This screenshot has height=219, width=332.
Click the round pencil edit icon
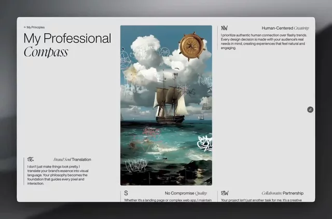point(310,109)
